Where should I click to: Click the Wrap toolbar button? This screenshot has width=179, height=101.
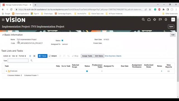point(75,56)
